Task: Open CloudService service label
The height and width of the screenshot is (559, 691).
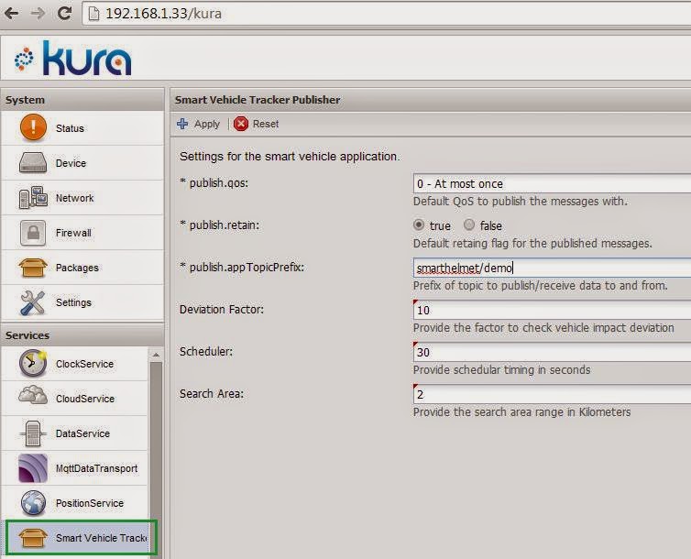Action: (x=85, y=399)
